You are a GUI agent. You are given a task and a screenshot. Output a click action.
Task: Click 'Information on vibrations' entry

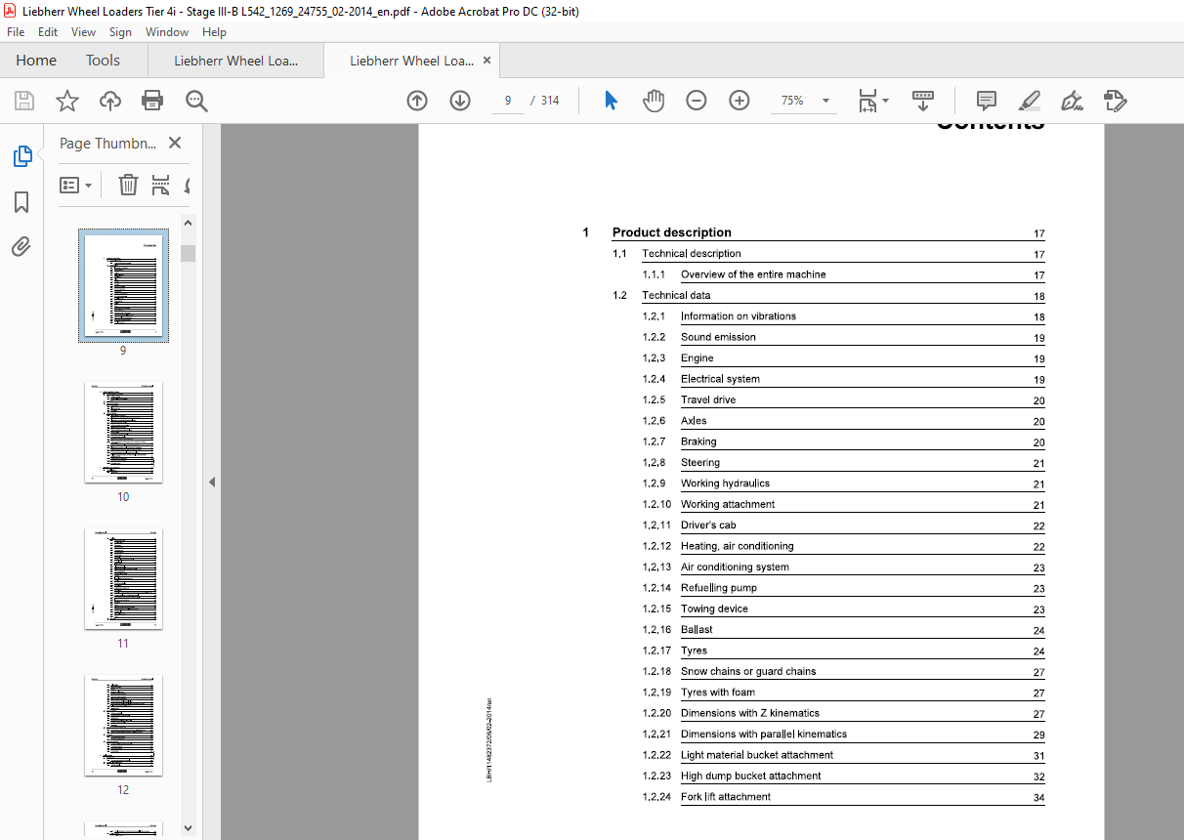tap(739, 316)
